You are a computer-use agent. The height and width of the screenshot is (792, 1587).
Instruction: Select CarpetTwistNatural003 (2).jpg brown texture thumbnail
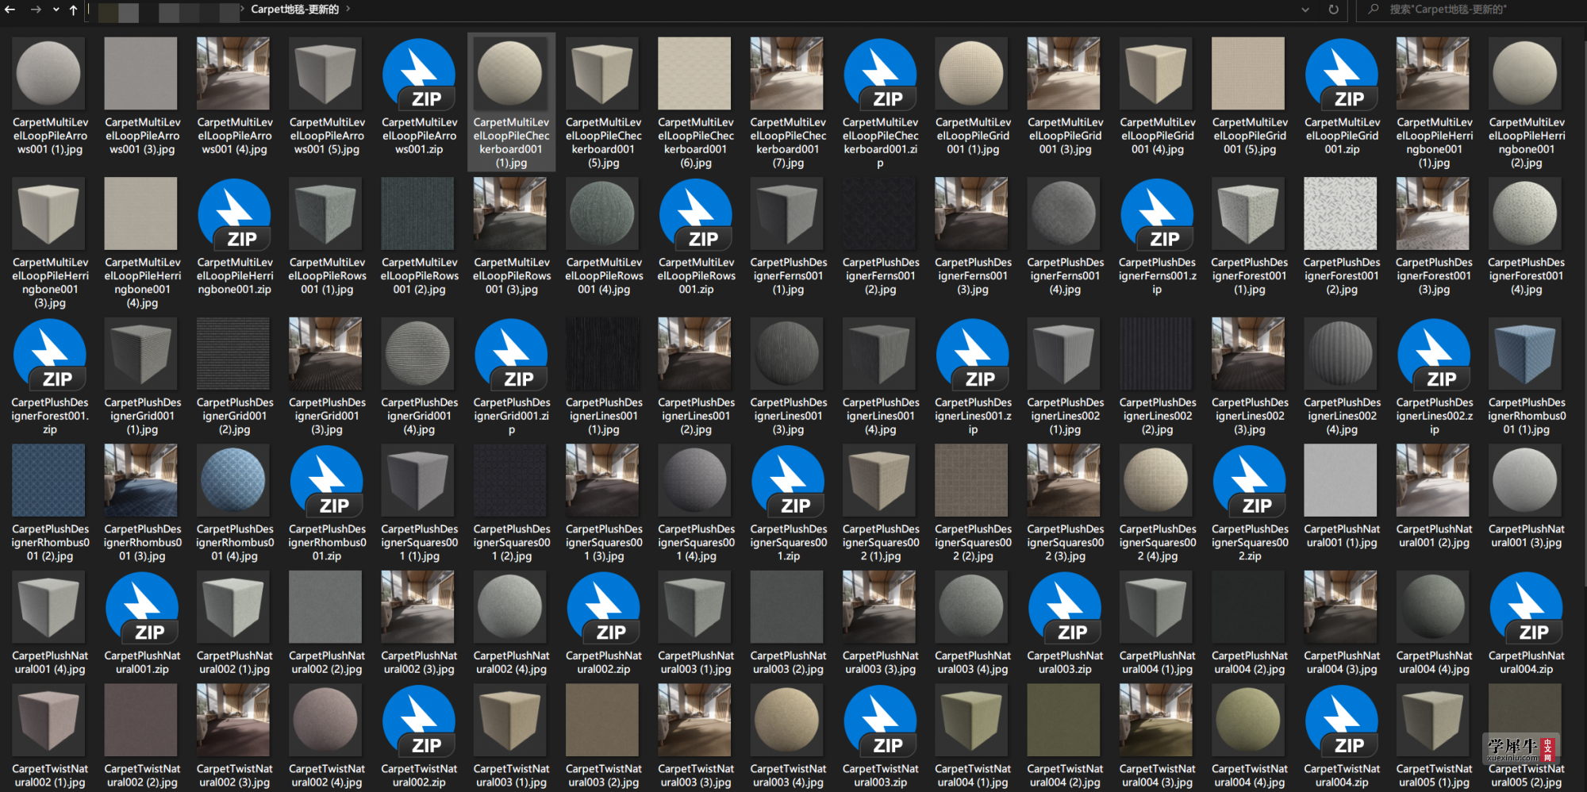pyautogui.click(x=603, y=721)
